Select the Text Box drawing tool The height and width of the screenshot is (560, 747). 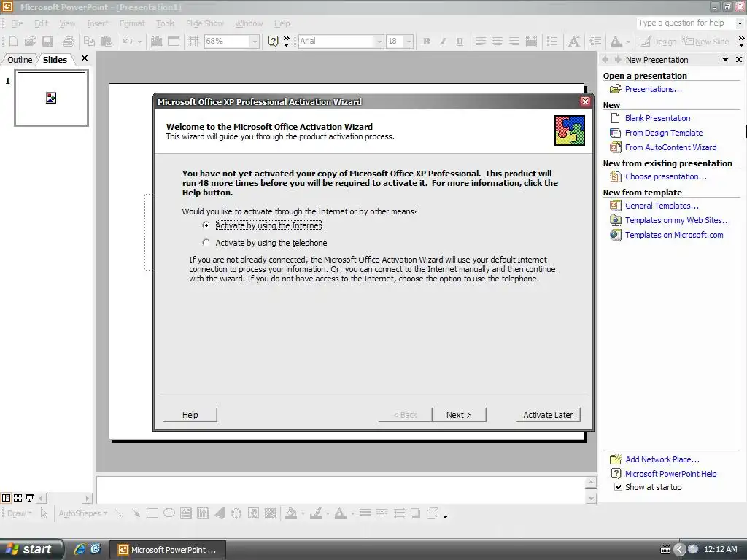(186, 513)
